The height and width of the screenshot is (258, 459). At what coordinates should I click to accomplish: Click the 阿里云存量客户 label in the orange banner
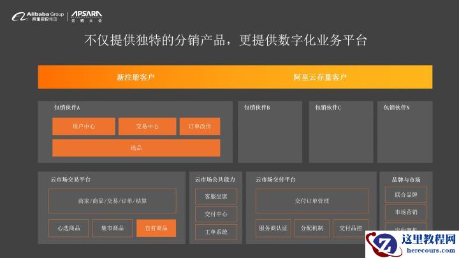point(320,77)
